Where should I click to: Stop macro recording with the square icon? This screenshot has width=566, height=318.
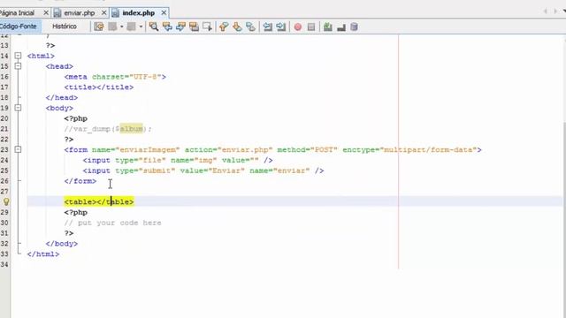311,27
